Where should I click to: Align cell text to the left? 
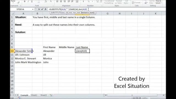click(57, 1)
